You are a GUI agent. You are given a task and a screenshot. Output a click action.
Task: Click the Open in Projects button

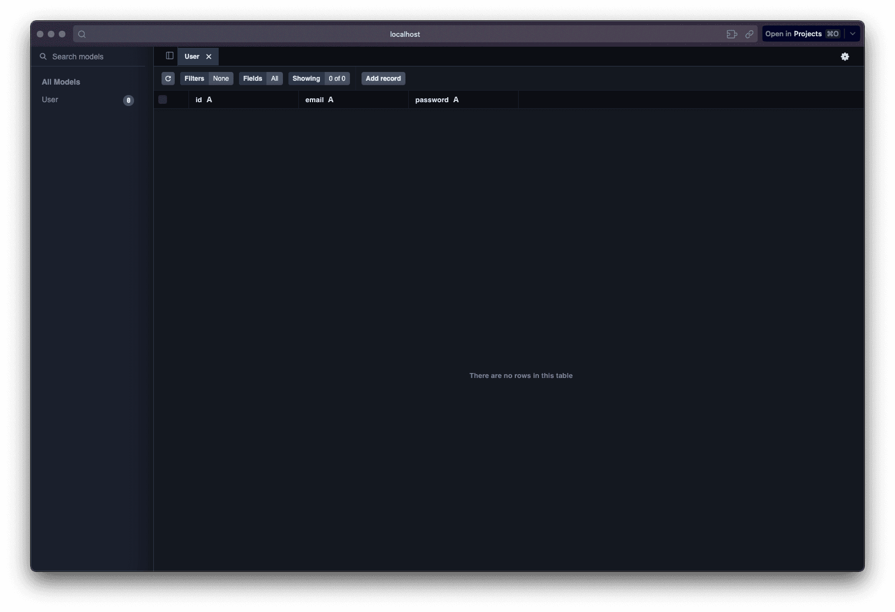(x=803, y=34)
